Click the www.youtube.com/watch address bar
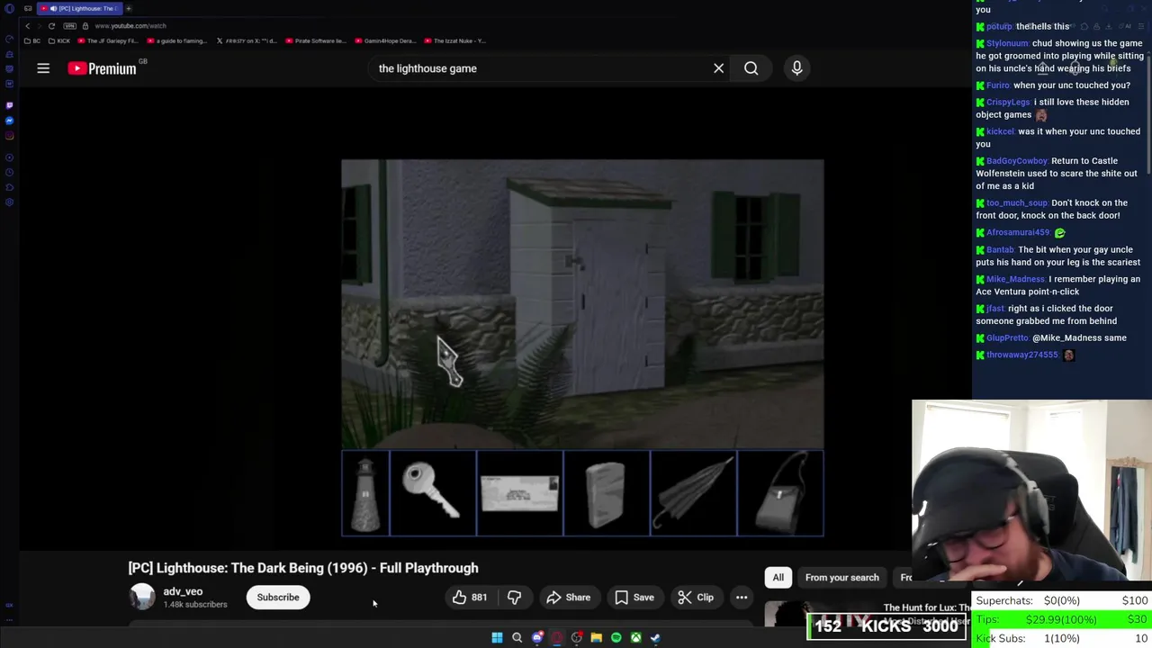Viewport: 1152px width, 648px height. tap(130, 26)
